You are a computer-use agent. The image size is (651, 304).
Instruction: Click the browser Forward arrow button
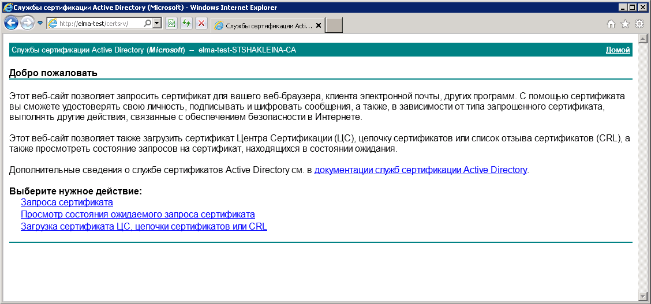(x=27, y=23)
